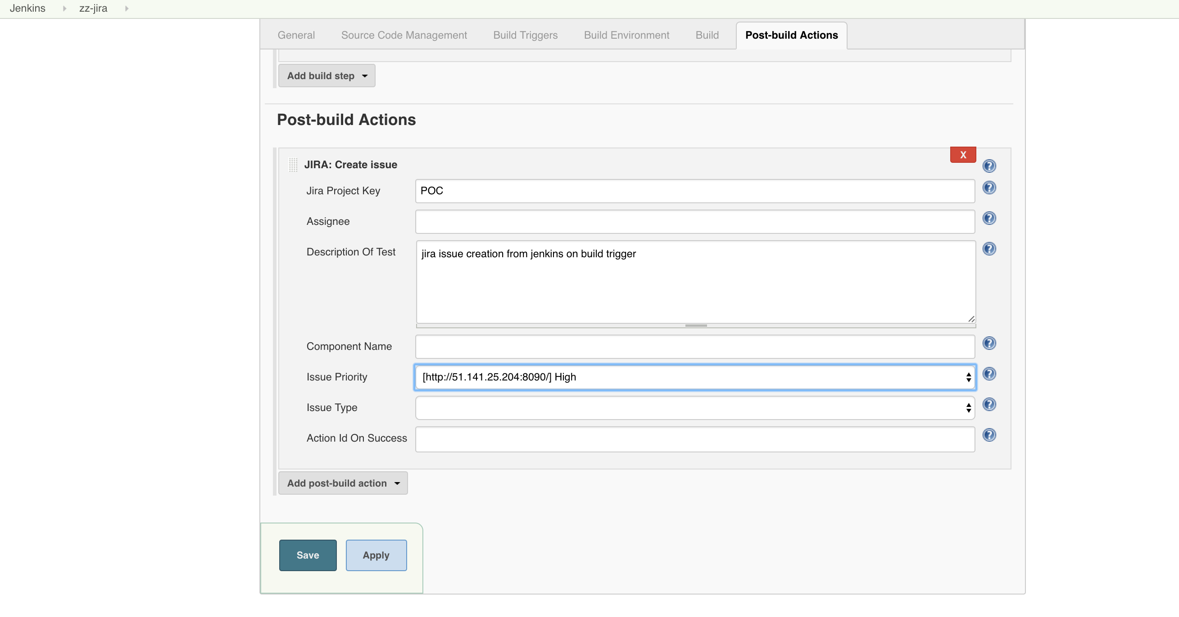Switch to the Build Triggers tab
1179x617 pixels.
(x=525, y=35)
